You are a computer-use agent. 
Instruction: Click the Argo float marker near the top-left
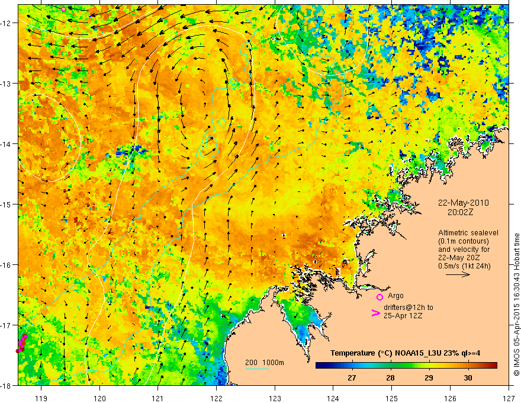(x=64, y=9)
